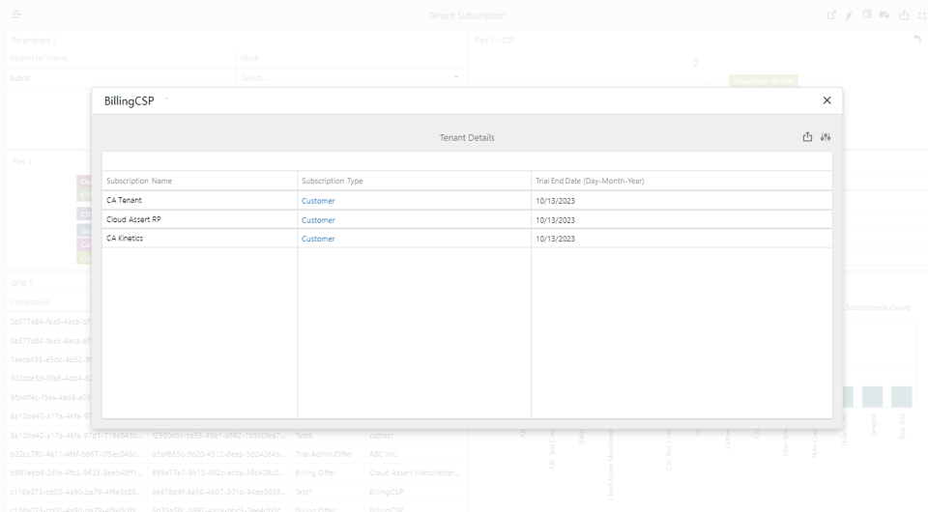928x512 pixels.
Task: Sort by Subscription Name column header
Action: click(139, 181)
